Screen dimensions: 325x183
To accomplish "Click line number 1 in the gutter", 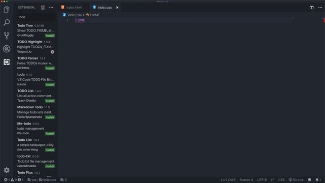I will coord(68,20).
